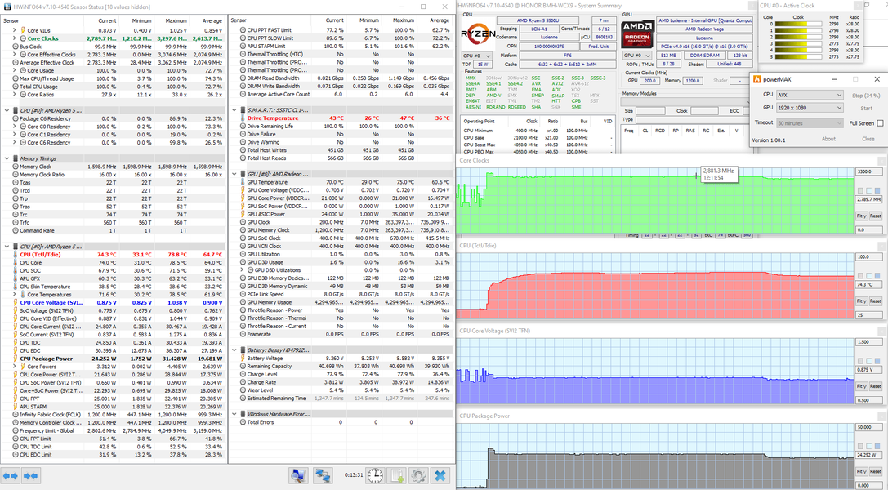Expand the Core Clocks row
Image resolution: width=888 pixels, height=490 pixels.
[15, 38]
